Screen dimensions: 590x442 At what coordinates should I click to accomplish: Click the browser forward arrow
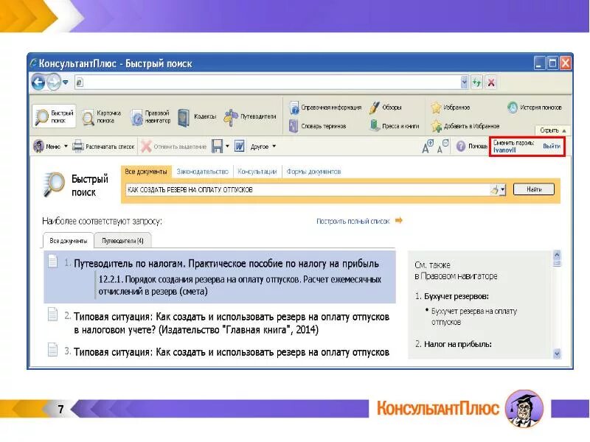[53, 83]
